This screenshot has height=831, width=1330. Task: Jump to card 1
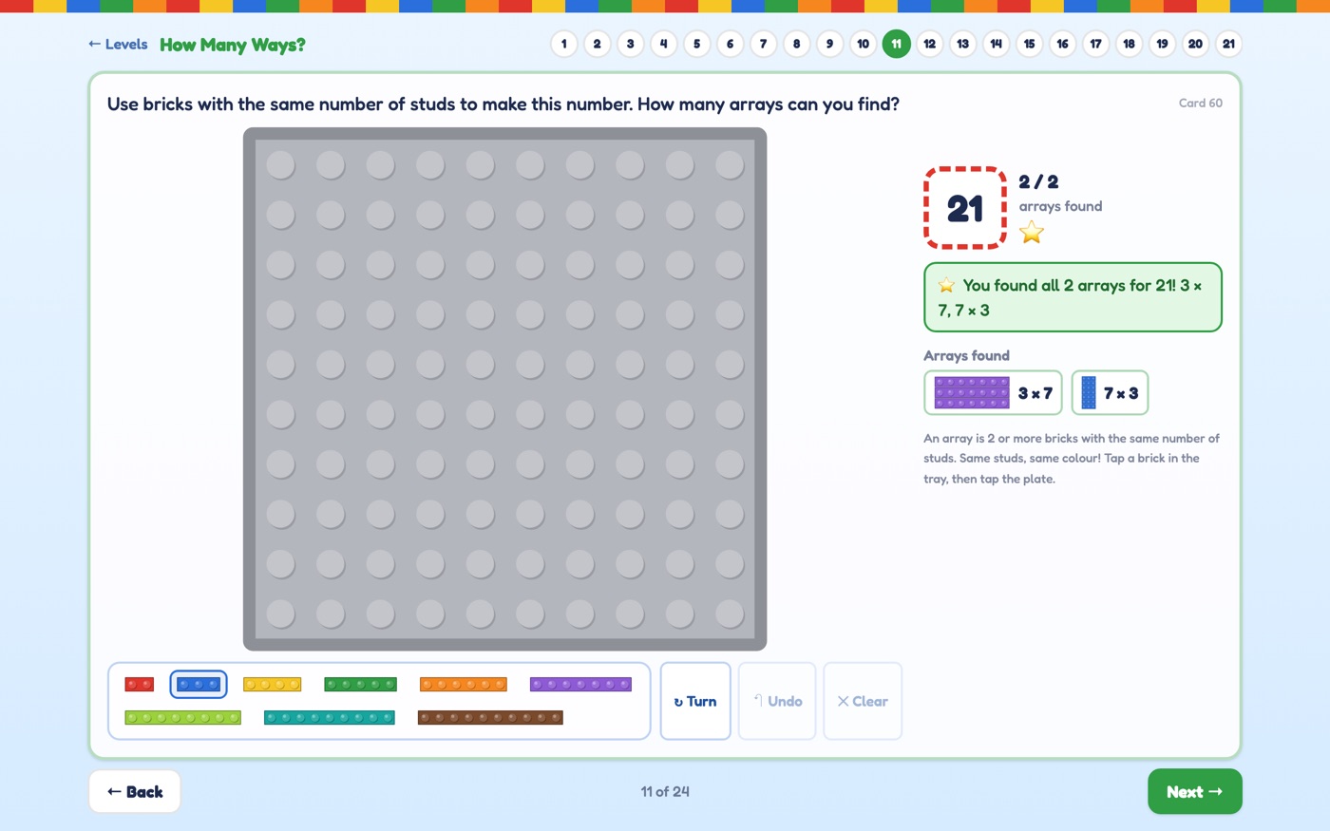pos(564,44)
